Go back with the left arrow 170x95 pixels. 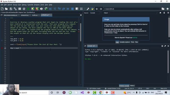tap(97, 9)
